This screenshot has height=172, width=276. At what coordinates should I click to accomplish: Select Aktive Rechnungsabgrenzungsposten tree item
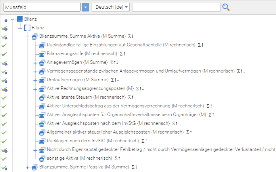pyautogui.click(x=90, y=89)
